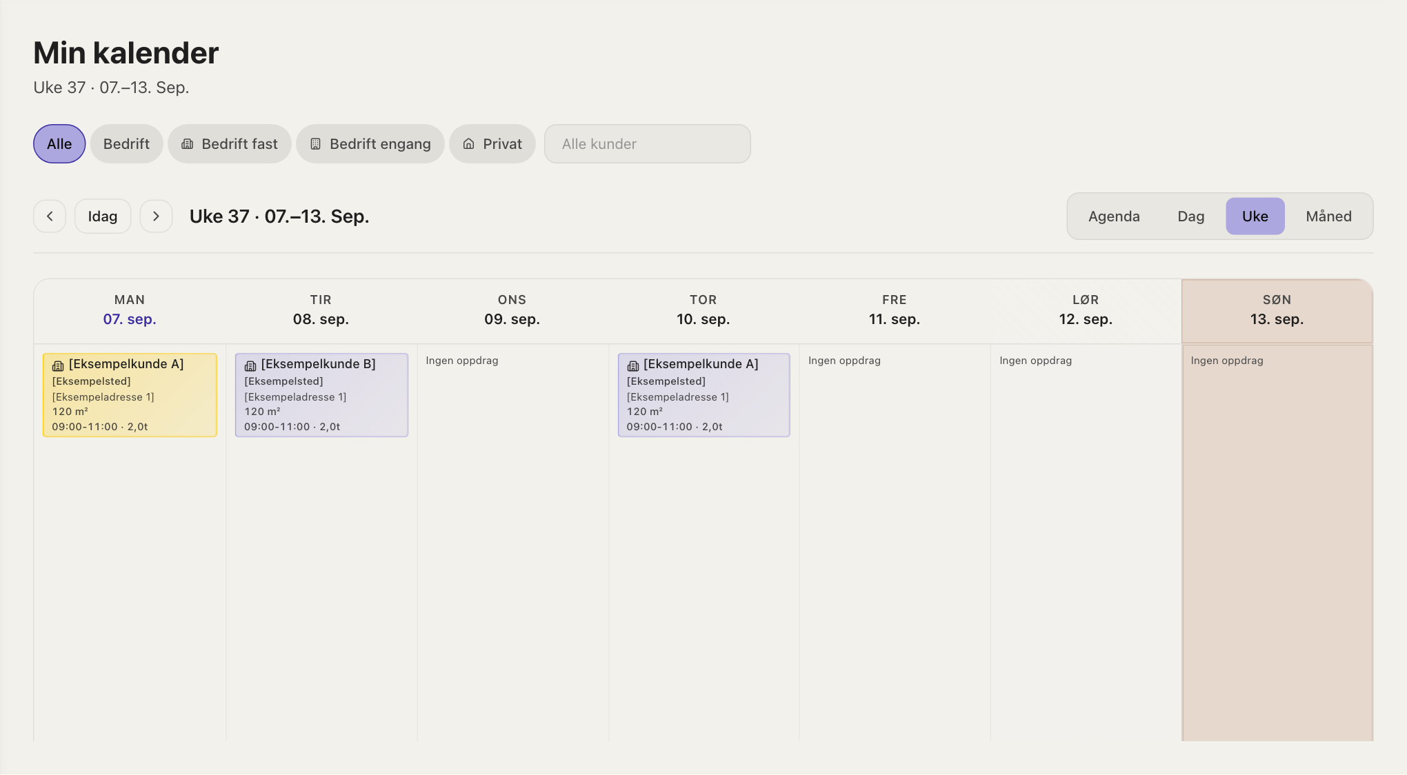1407x775 pixels.
Task: Switch to Agenda view
Action: 1114,217
